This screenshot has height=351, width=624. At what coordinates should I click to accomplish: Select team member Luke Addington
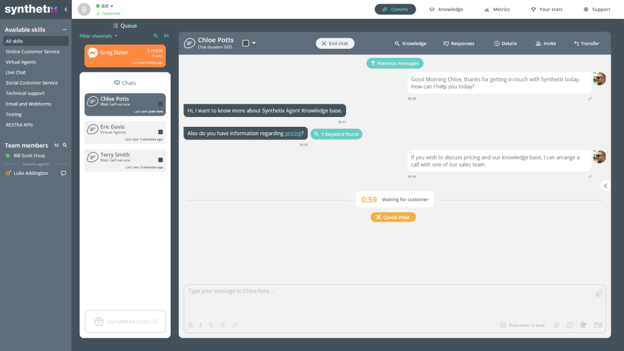30,173
